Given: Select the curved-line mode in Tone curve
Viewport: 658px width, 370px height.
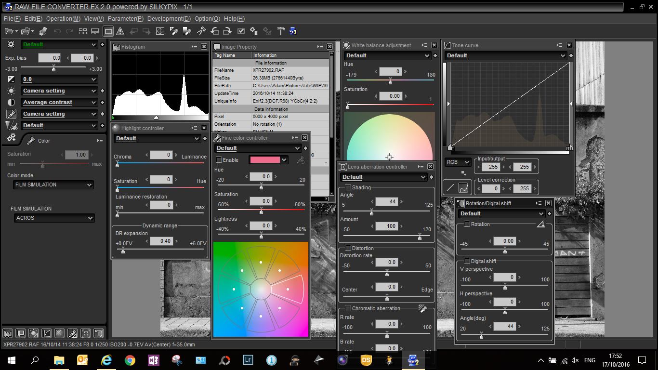Looking at the screenshot, I should 463,188.
